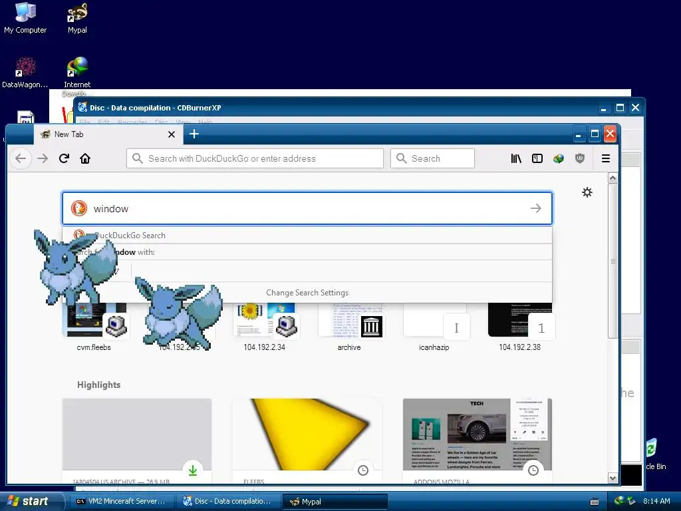
Task: Reload the current page
Action: 64,158
